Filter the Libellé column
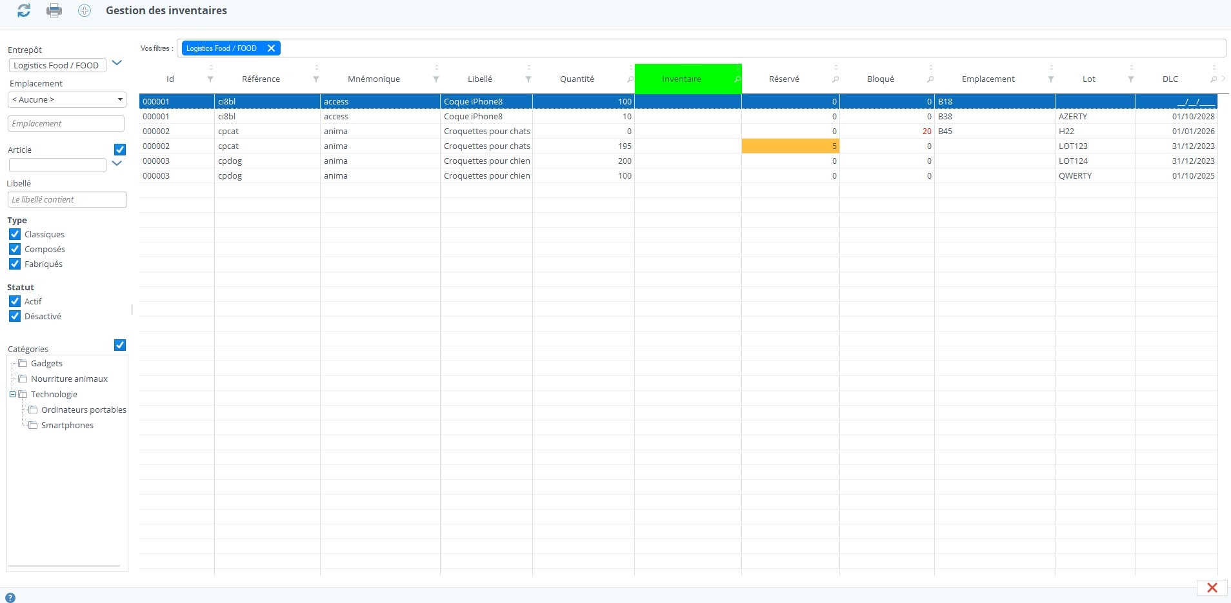The image size is (1231, 603). [528, 79]
